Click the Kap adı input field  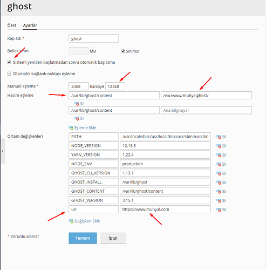(93, 38)
